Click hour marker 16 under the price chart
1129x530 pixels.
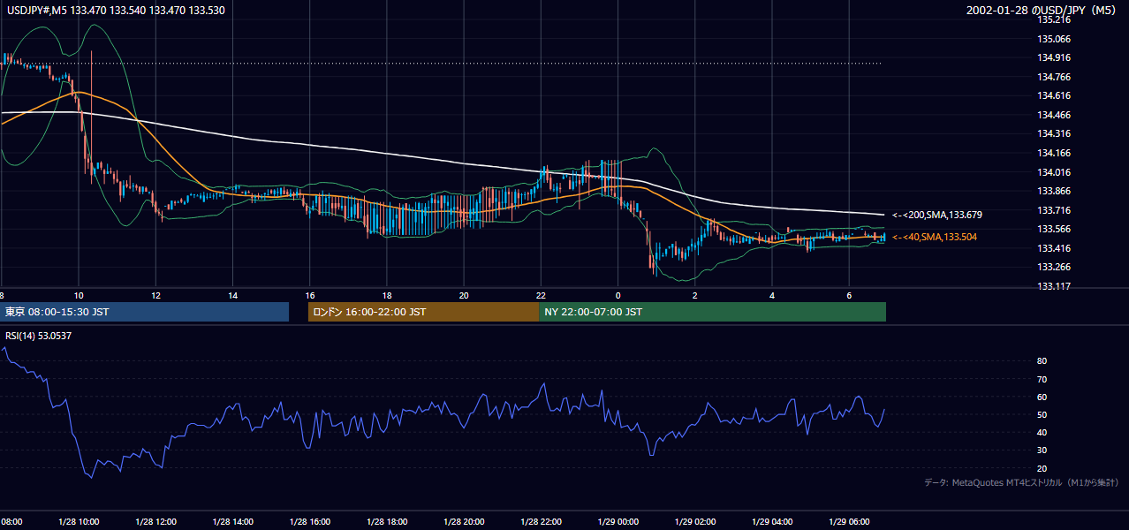coord(310,294)
